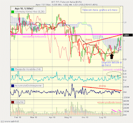Click the dark red Volume legend swatch
133x123 pixels.
[x=13, y=102]
